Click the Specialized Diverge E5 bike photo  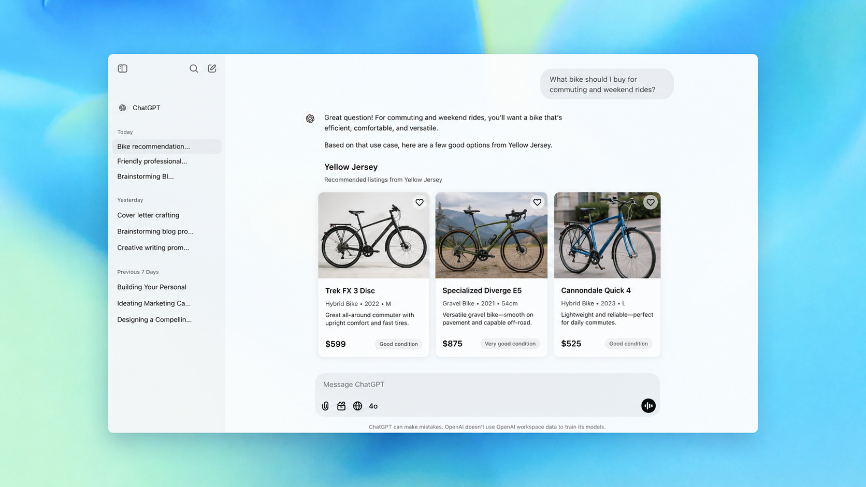tap(491, 235)
